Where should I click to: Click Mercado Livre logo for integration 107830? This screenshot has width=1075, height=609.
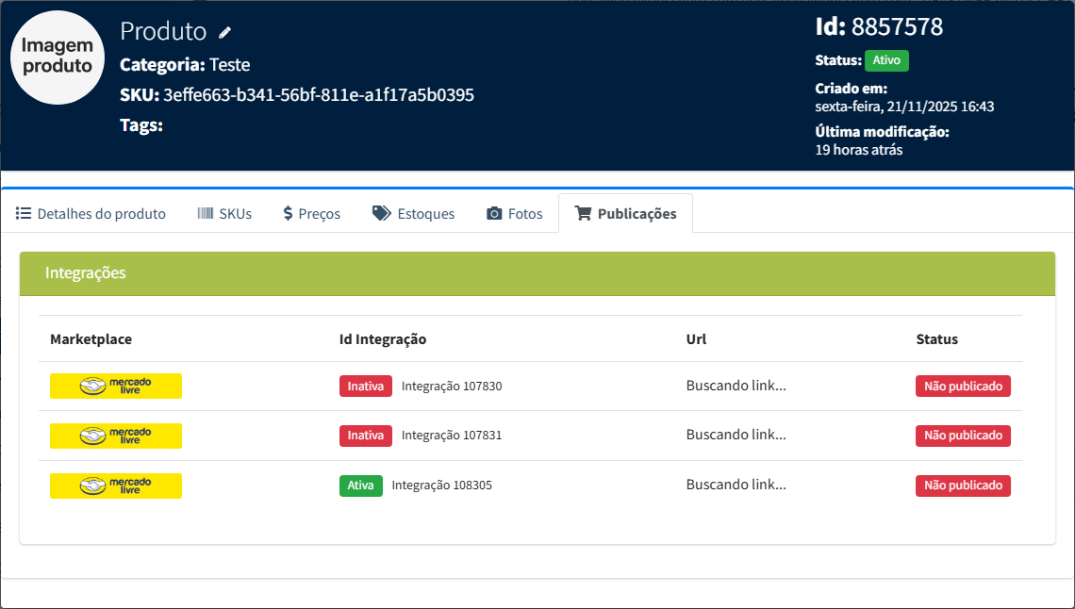116,386
